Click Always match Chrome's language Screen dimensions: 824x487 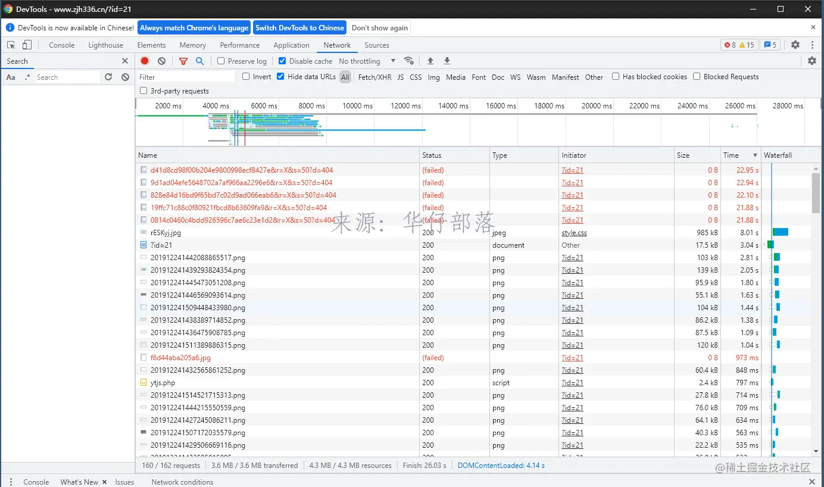194,27
